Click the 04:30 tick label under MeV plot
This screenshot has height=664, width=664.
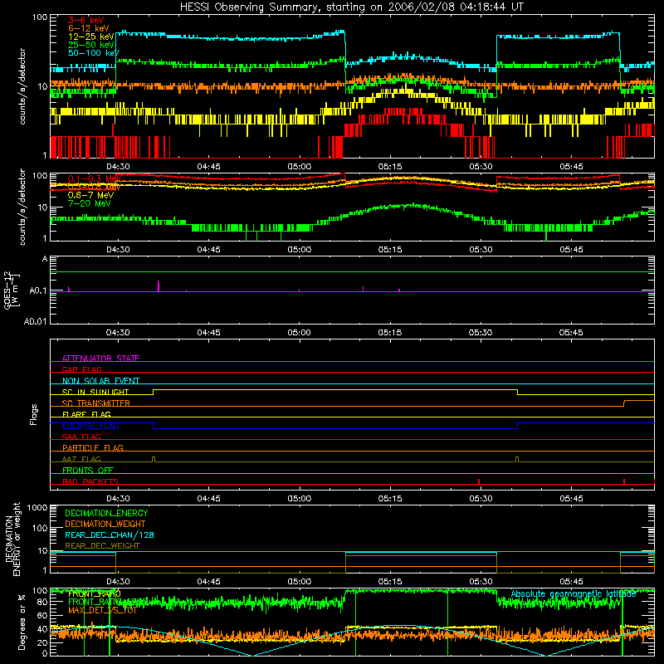pyautogui.click(x=118, y=250)
